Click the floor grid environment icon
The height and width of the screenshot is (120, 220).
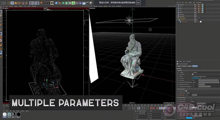pyautogui.click(x=84, y=3)
